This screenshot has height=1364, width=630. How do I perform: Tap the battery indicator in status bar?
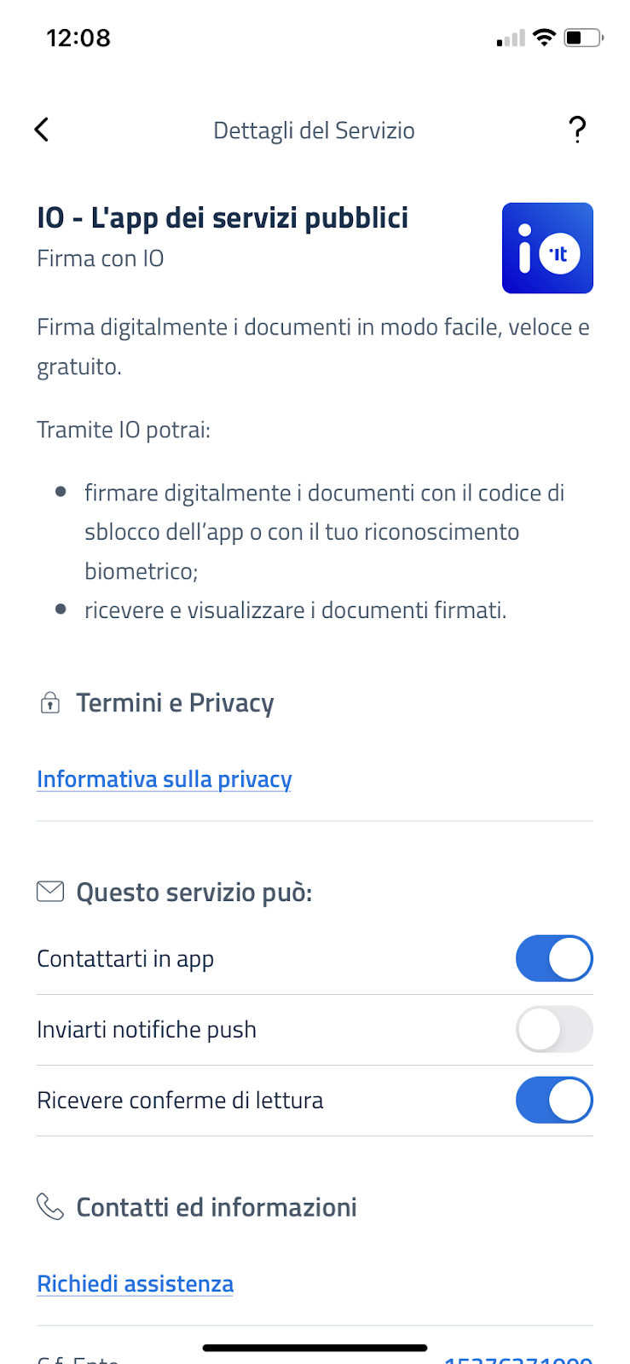pos(584,38)
